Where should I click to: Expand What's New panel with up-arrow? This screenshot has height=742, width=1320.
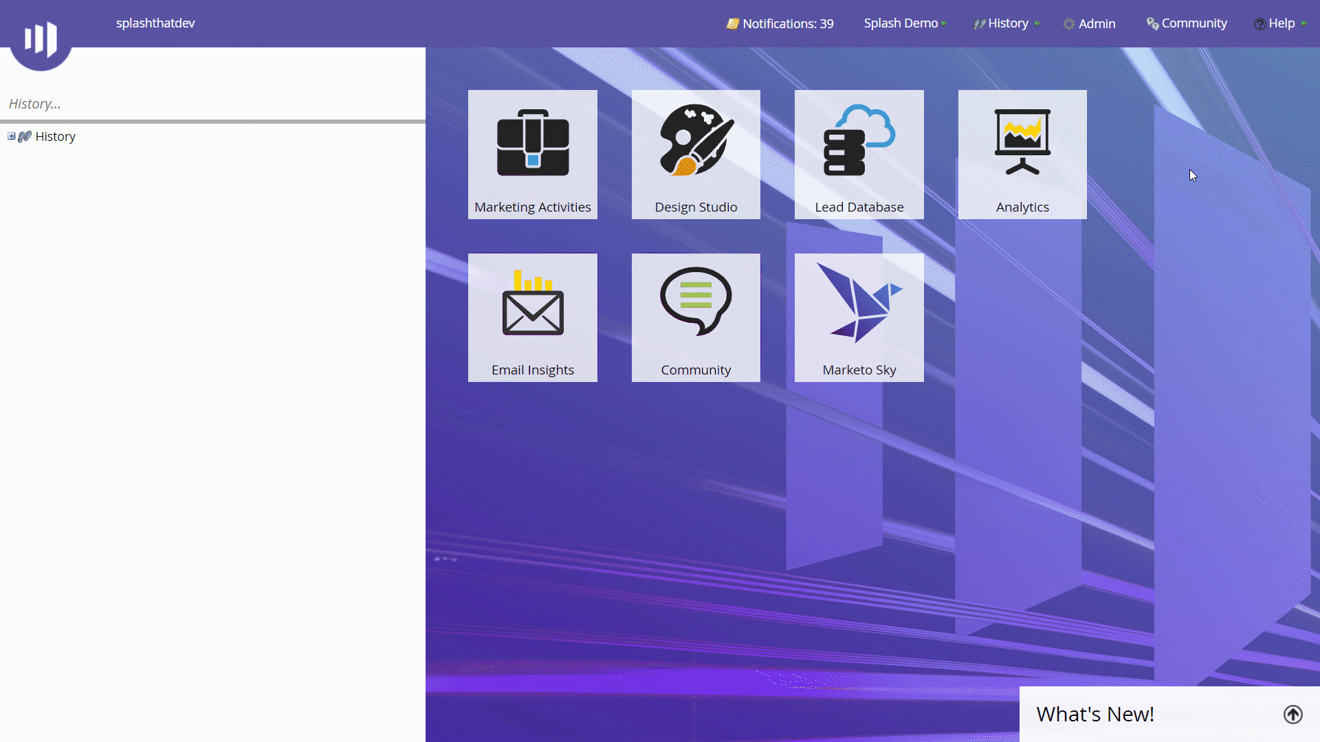(1292, 715)
